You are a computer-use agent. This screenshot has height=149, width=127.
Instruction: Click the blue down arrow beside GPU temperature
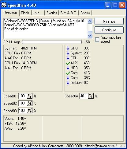coord(68,48)
